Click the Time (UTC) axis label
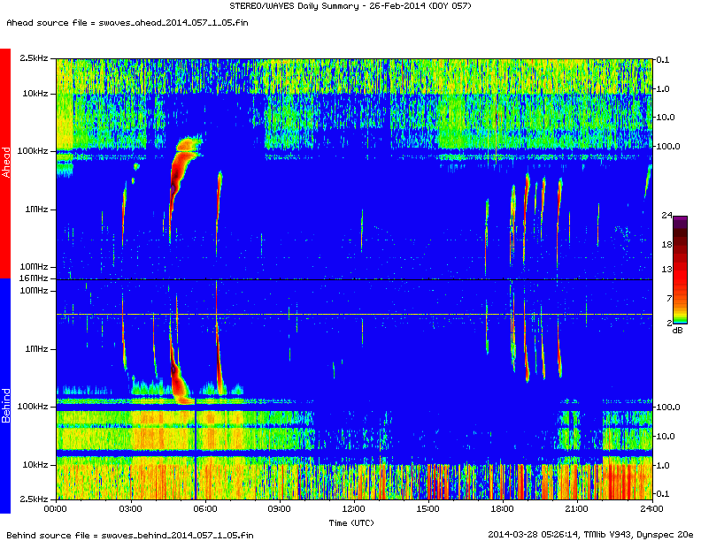The image size is (701, 541). 351,523
